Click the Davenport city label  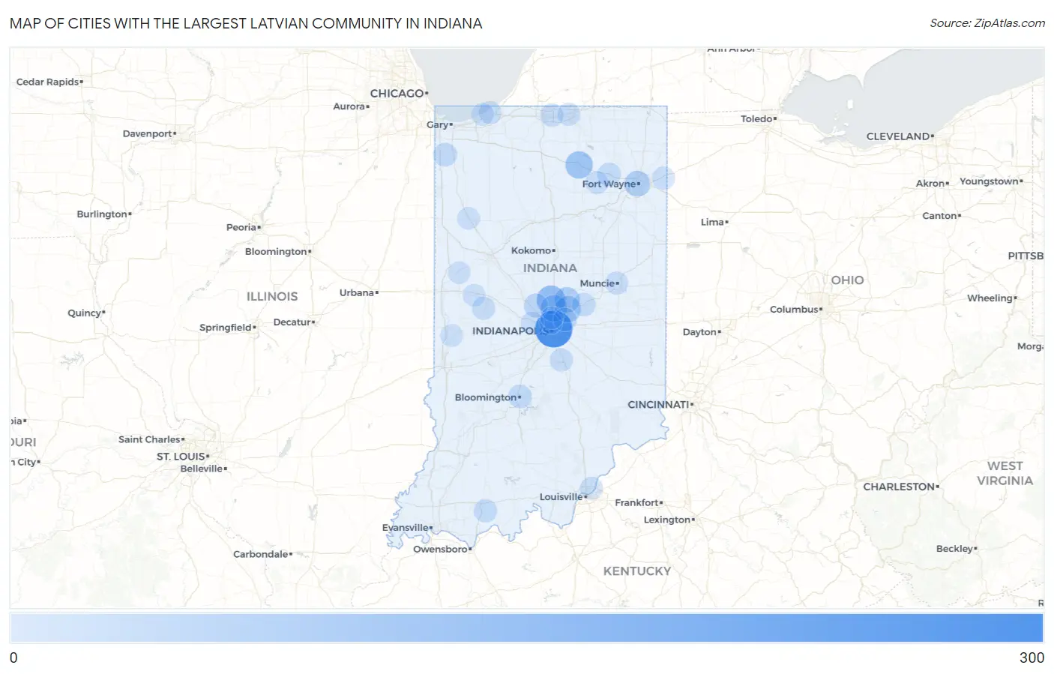coord(148,134)
